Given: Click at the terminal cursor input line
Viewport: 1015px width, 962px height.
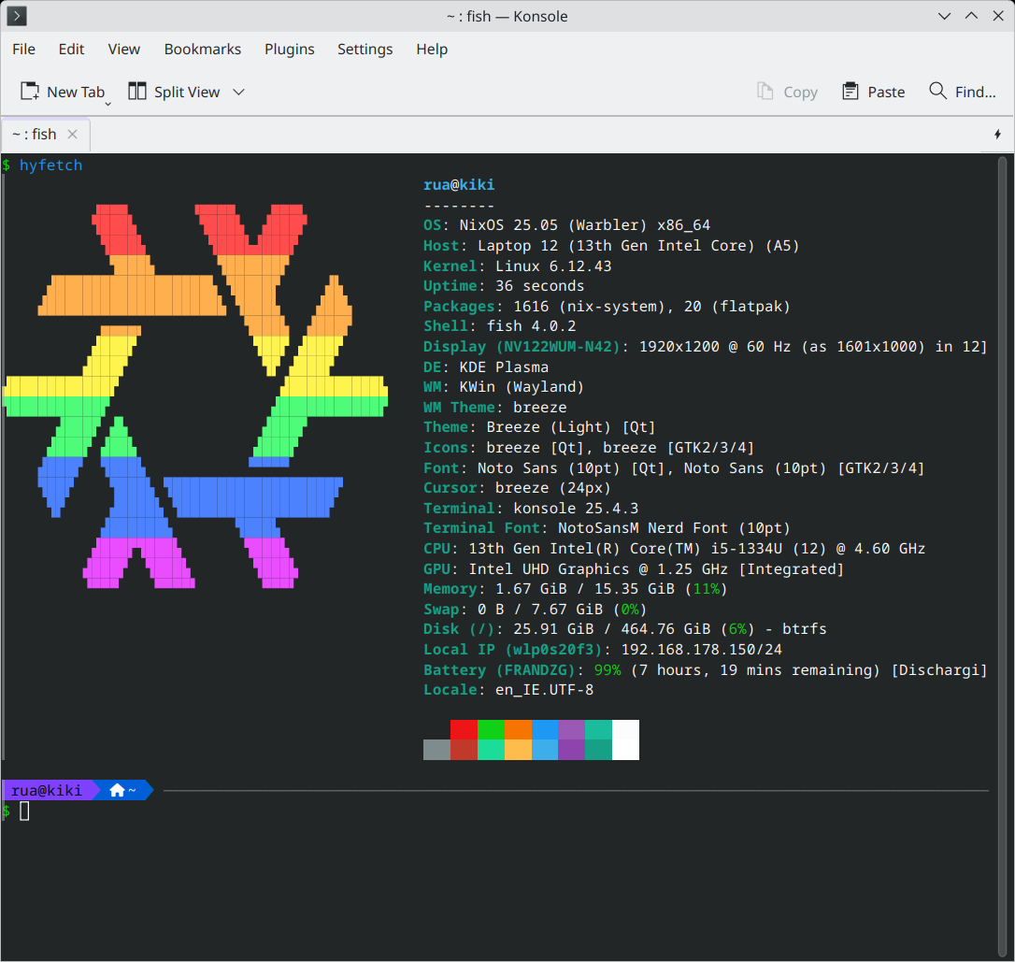Looking at the screenshot, I should click(x=25, y=811).
